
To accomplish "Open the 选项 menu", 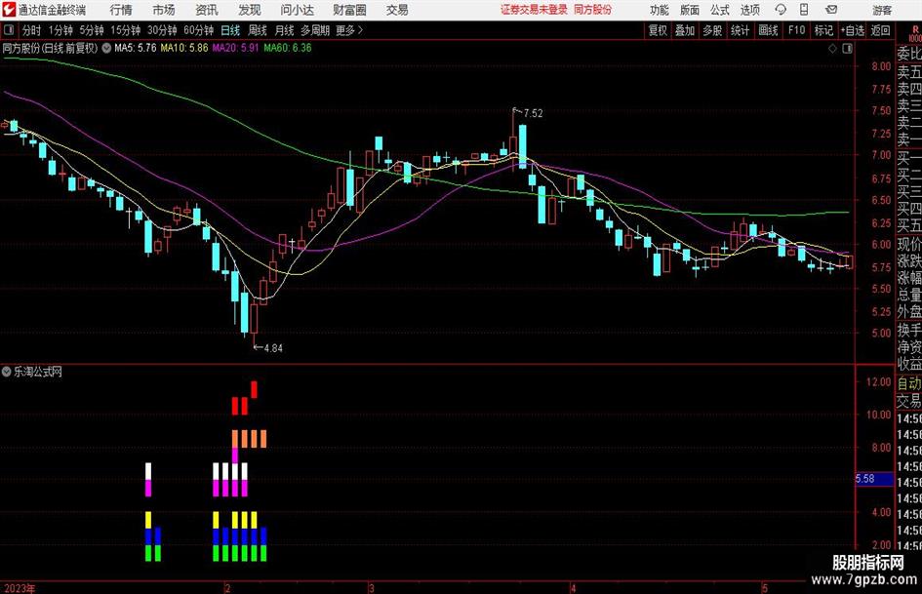I will pyautogui.click(x=749, y=10).
